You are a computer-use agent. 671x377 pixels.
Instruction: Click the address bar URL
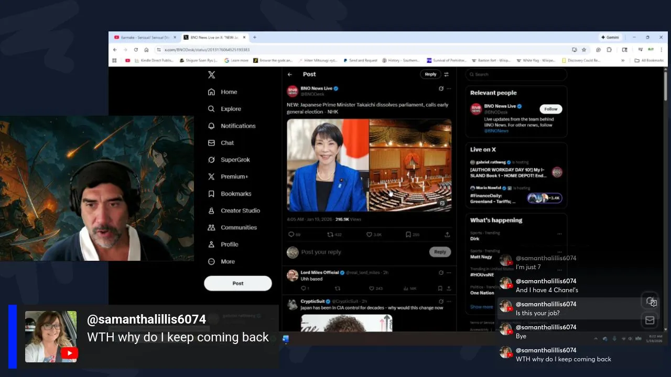(x=207, y=50)
